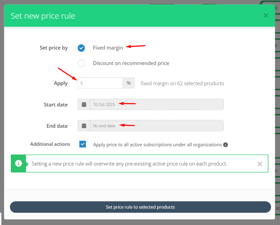
Task: Click the fixed margin on 62 selected products text
Action: [182, 84]
